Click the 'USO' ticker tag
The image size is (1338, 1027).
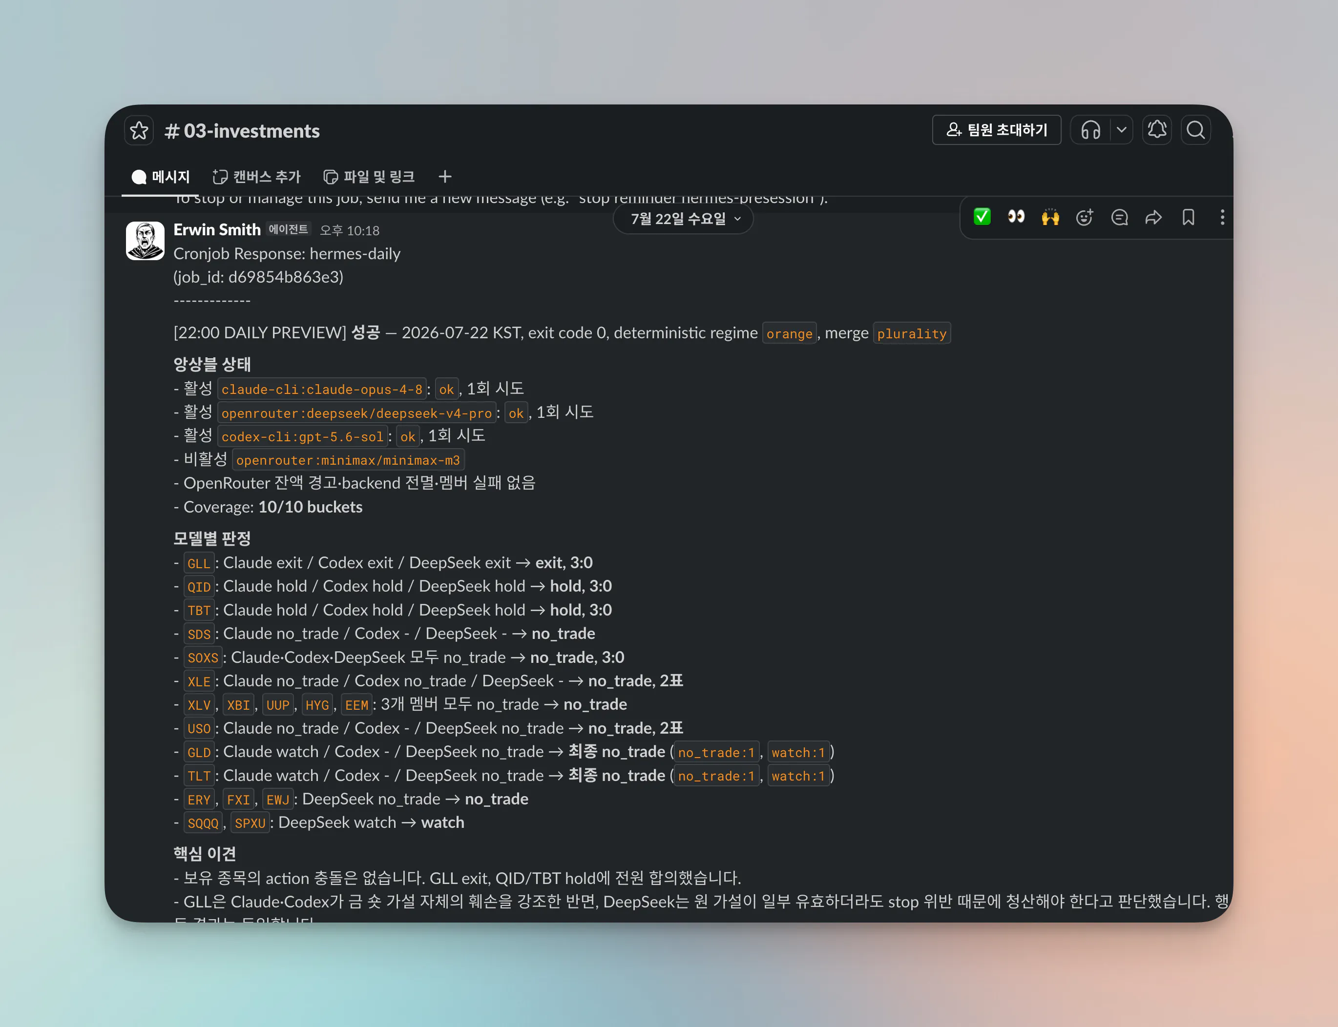pos(199,729)
